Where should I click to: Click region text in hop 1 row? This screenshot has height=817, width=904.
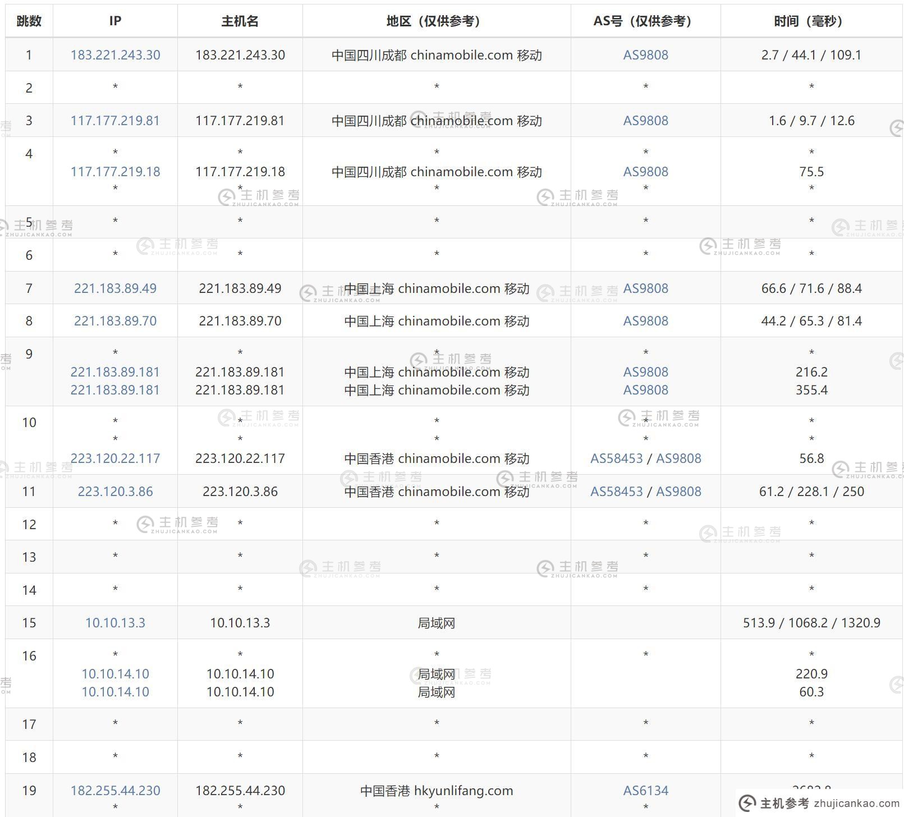click(437, 55)
